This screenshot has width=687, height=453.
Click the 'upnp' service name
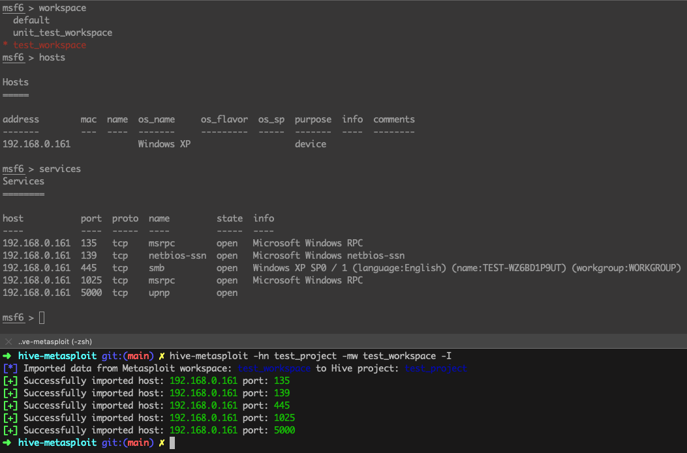coord(159,293)
